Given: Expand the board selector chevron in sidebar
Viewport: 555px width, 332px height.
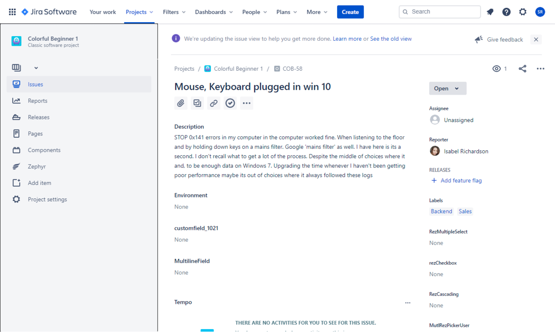Looking at the screenshot, I should (36, 68).
